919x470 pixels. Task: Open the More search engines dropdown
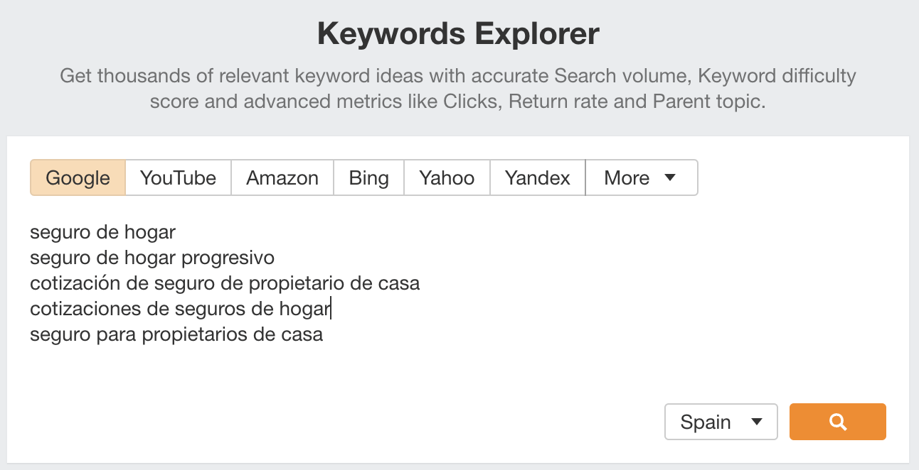640,177
